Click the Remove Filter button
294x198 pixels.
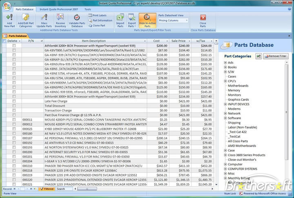pos(276,56)
